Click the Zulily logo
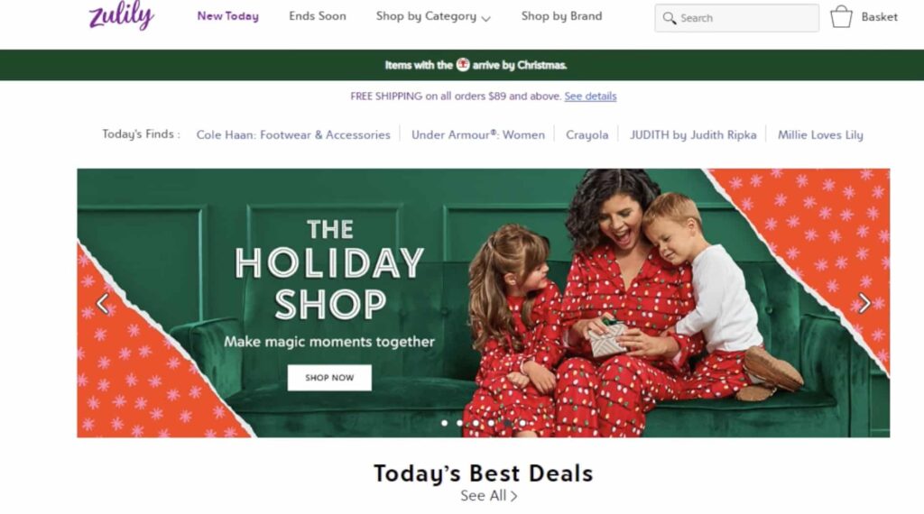This screenshot has height=514, width=924. (122, 15)
